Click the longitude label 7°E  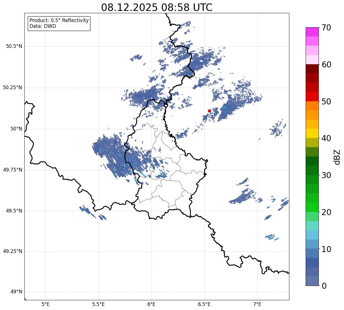pos(257,304)
